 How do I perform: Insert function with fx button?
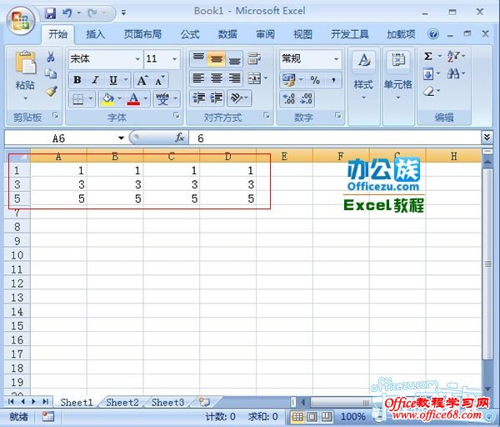click(179, 138)
